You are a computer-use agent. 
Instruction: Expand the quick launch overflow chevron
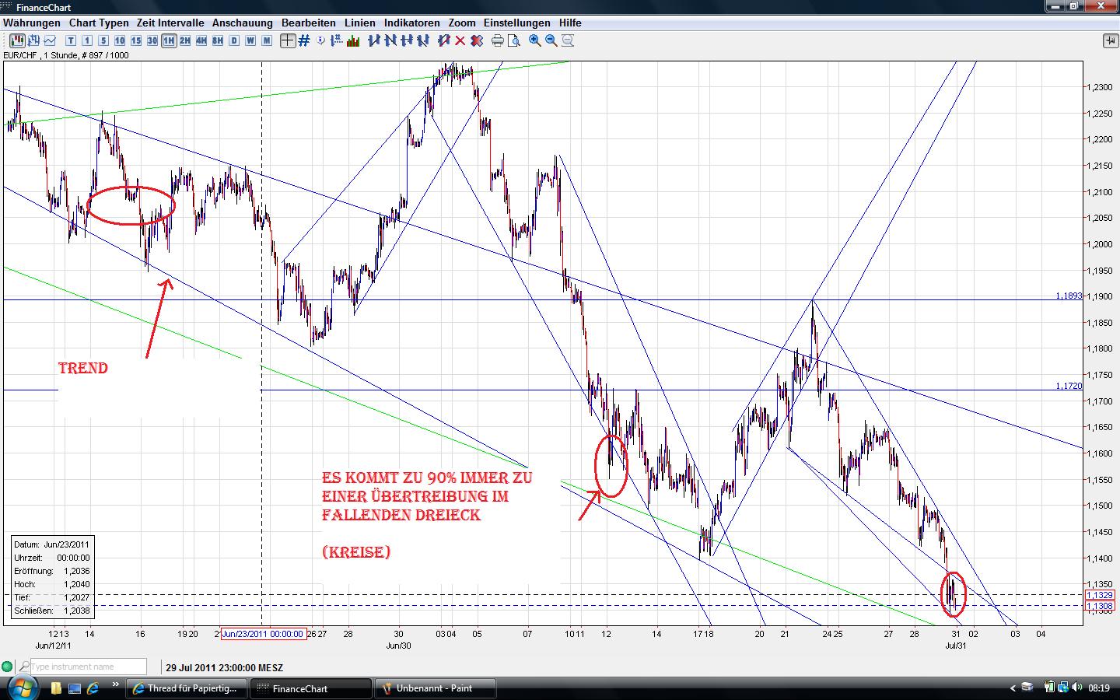coord(117,685)
